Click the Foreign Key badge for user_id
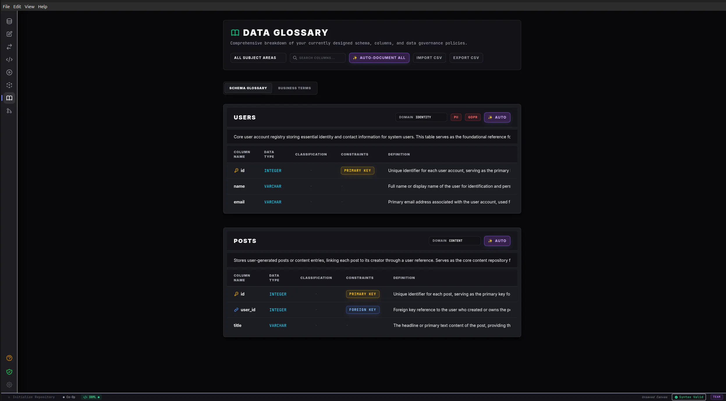The image size is (726, 401). (x=363, y=310)
